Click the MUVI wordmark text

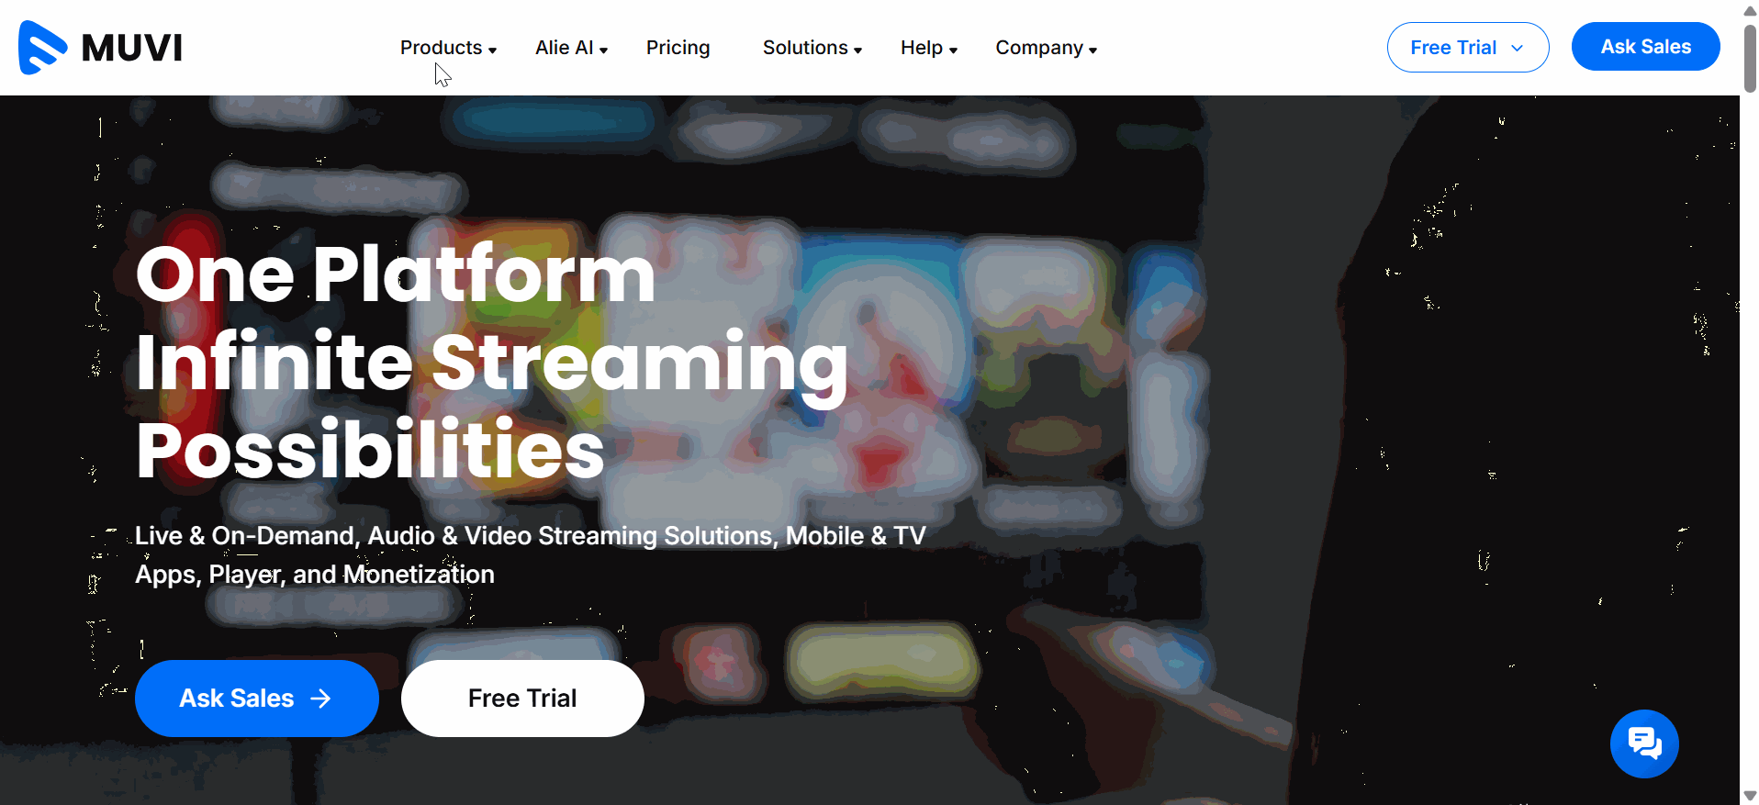pyautogui.click(x=132, y=48)
